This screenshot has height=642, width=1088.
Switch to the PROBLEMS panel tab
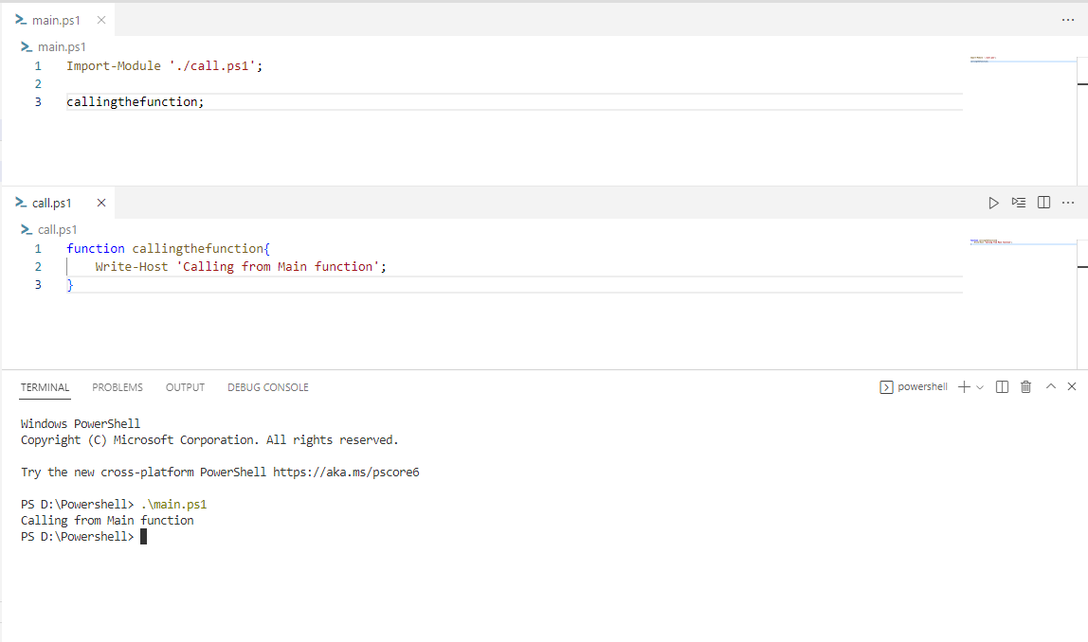coord(118,387)
